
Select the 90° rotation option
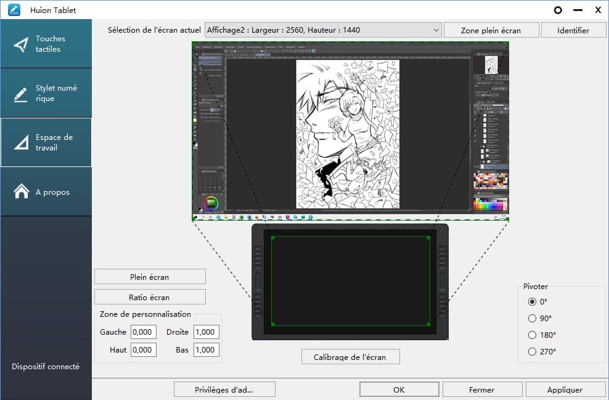[x=532, y=319]
